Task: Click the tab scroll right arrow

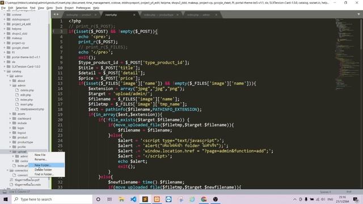Action: [x=58, y=15]
